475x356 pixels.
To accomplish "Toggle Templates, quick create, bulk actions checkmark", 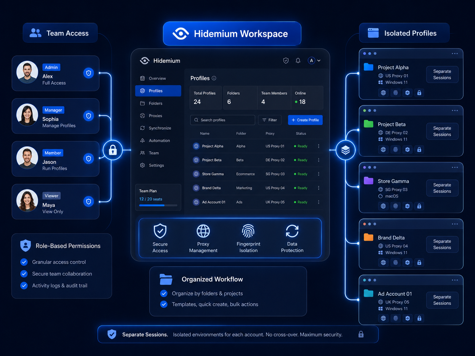I will [x=164, y=304].
